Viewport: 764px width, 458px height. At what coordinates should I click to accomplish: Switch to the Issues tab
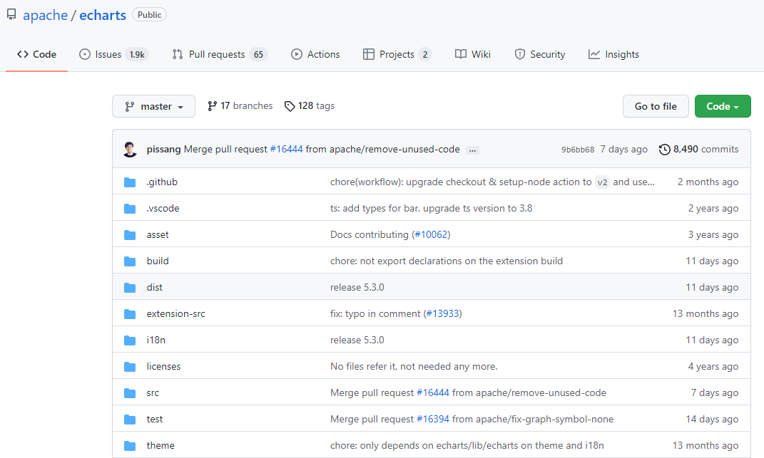pos(113,54)
